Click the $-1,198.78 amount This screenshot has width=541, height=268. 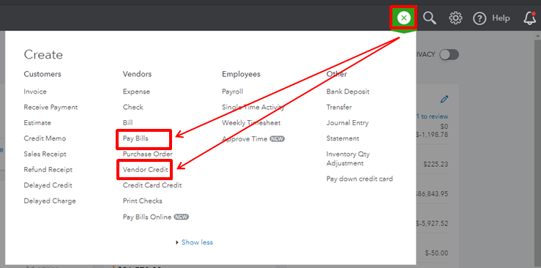point(432,135)
